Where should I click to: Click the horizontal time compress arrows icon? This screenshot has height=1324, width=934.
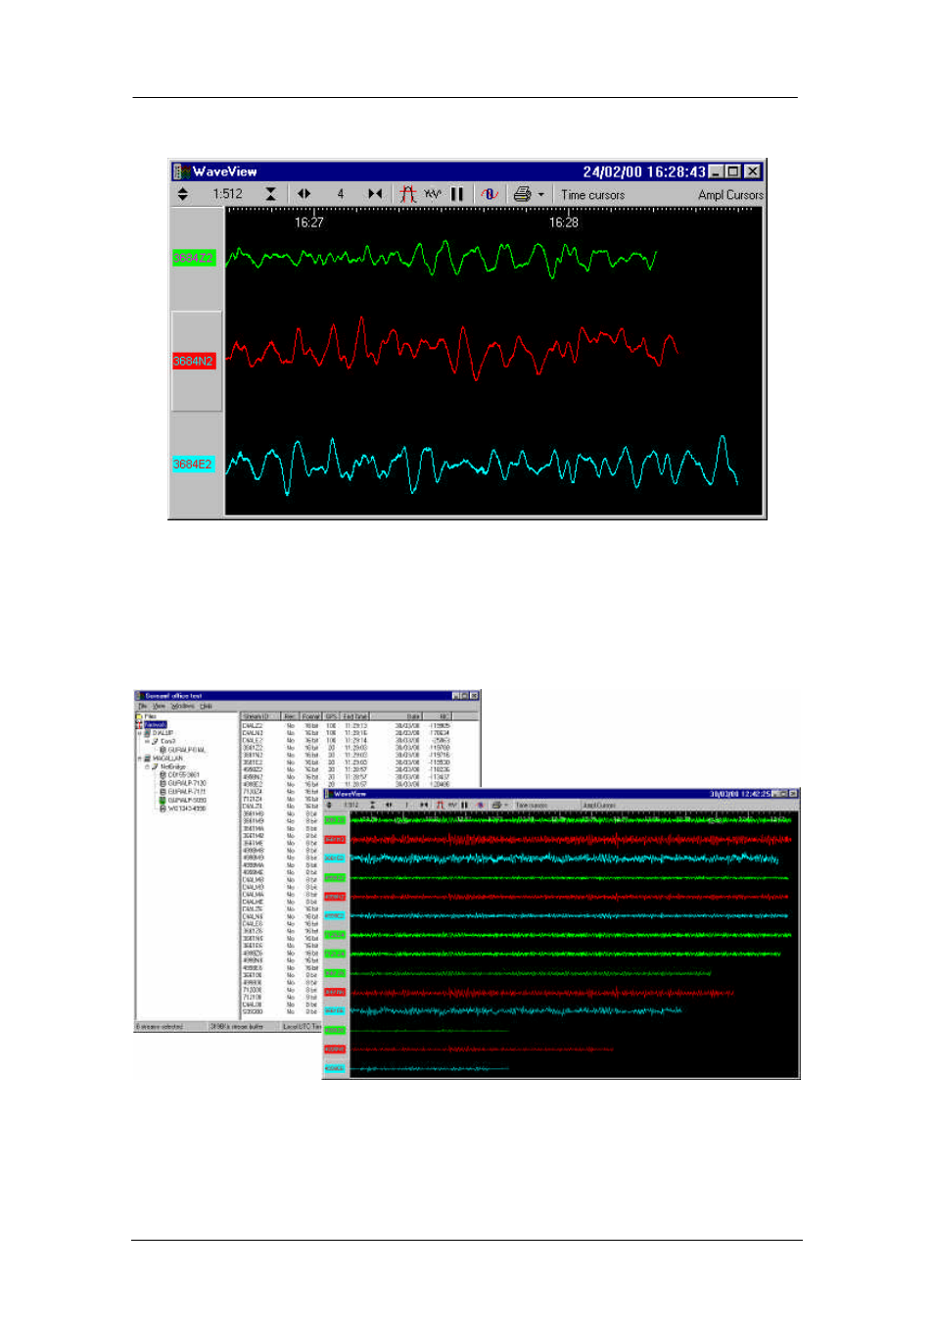375,194
